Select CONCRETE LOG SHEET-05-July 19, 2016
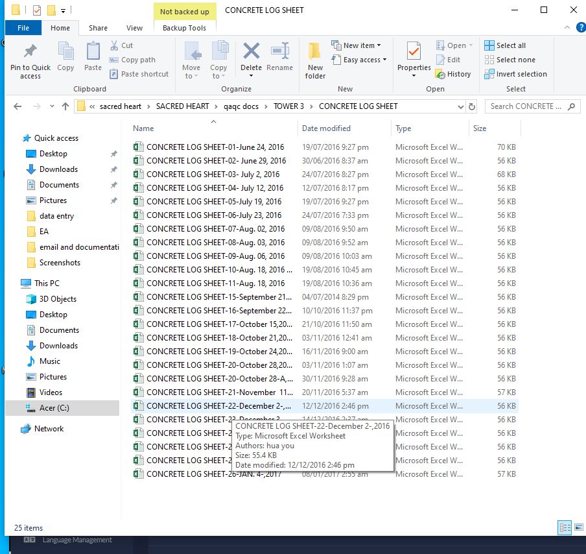The width and height of the screenshot is (586, 554). point(214,202)
